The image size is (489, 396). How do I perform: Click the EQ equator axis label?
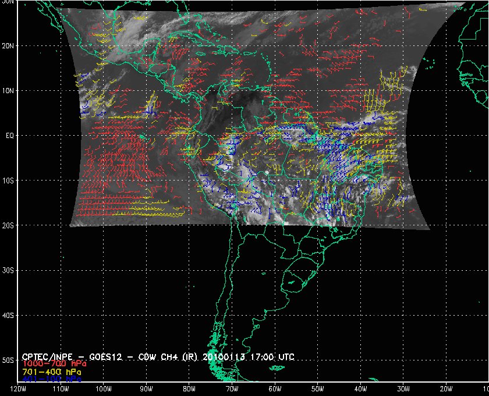click(x=10, y=136)
